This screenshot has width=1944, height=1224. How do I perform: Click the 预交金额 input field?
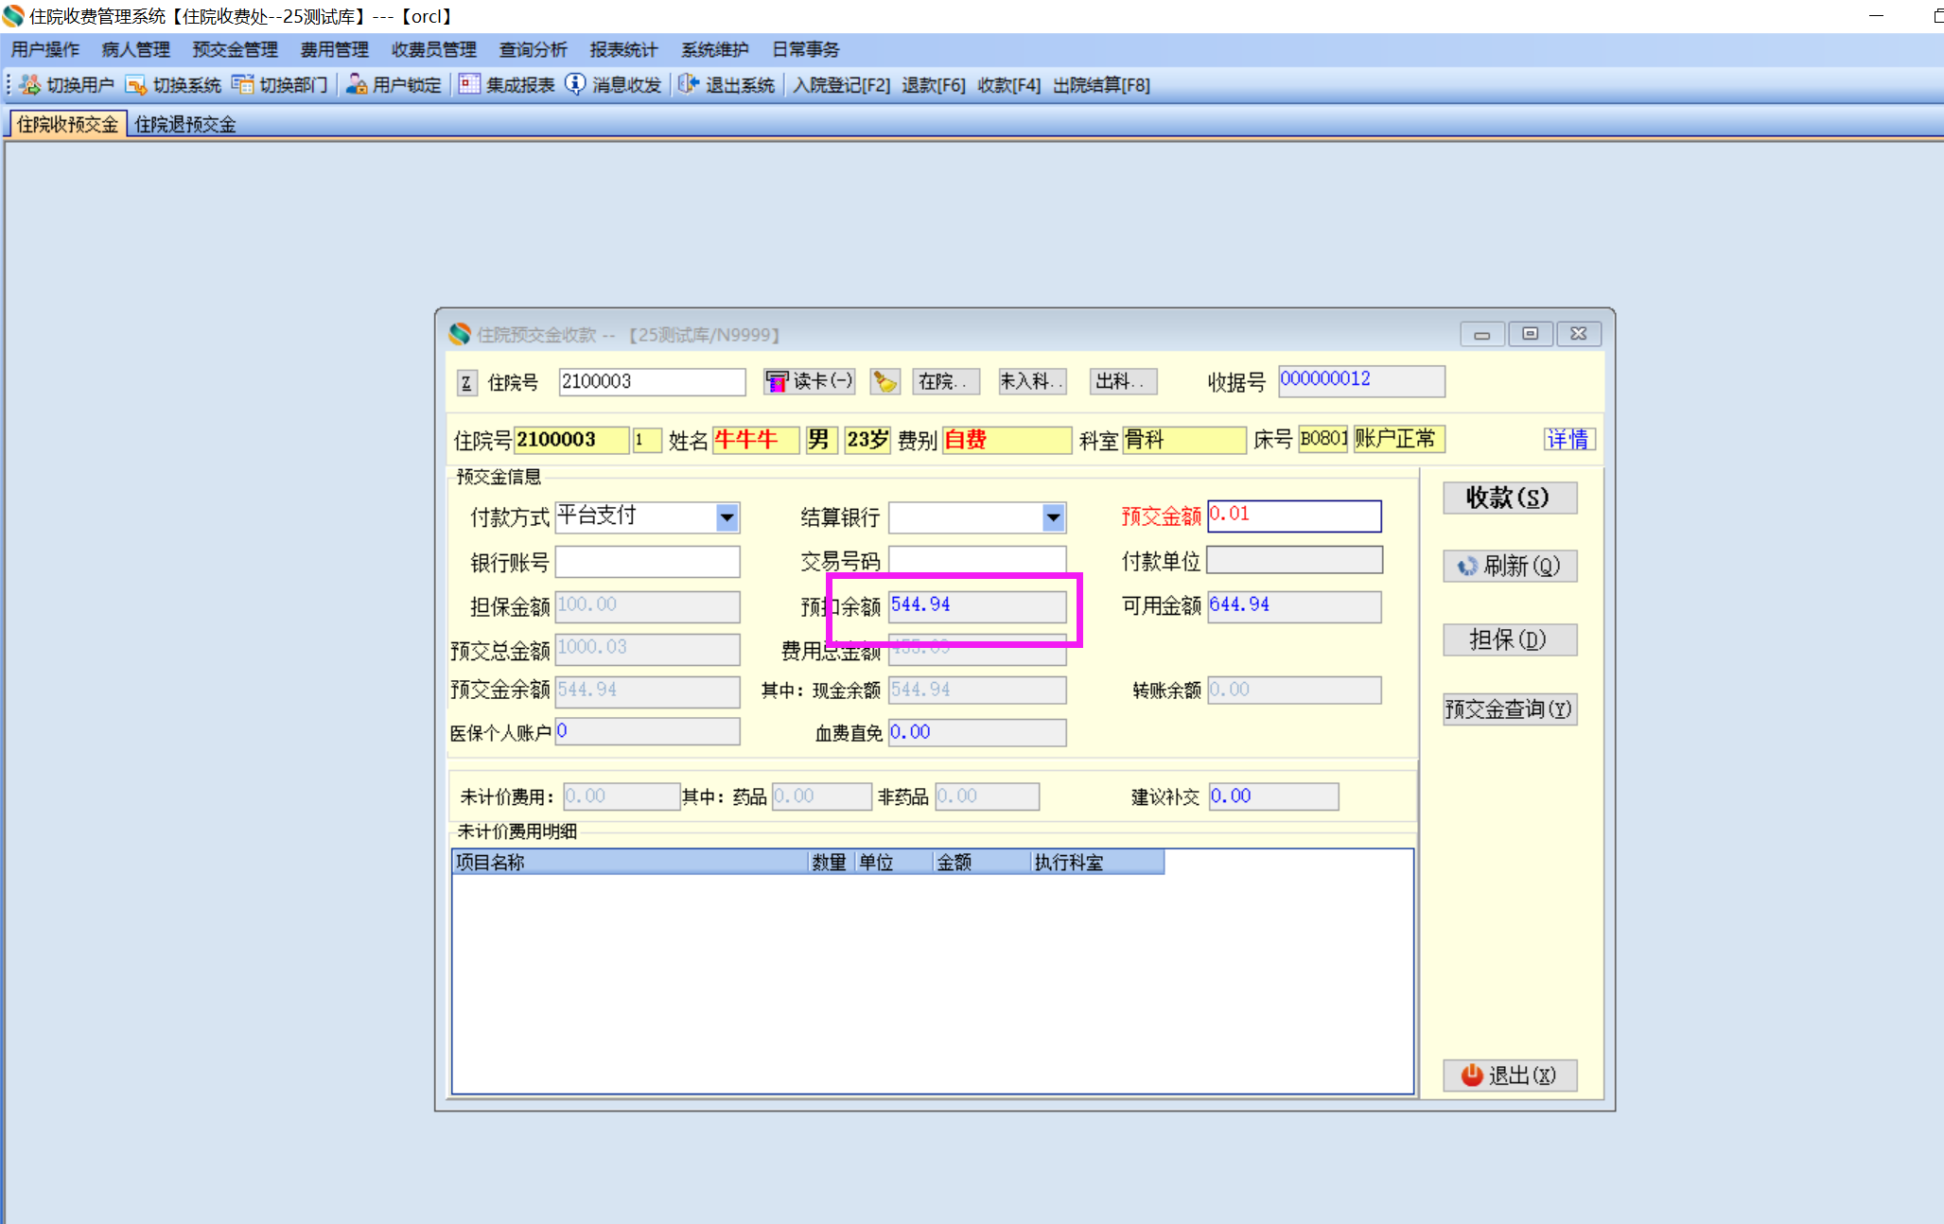(1293, 516)
